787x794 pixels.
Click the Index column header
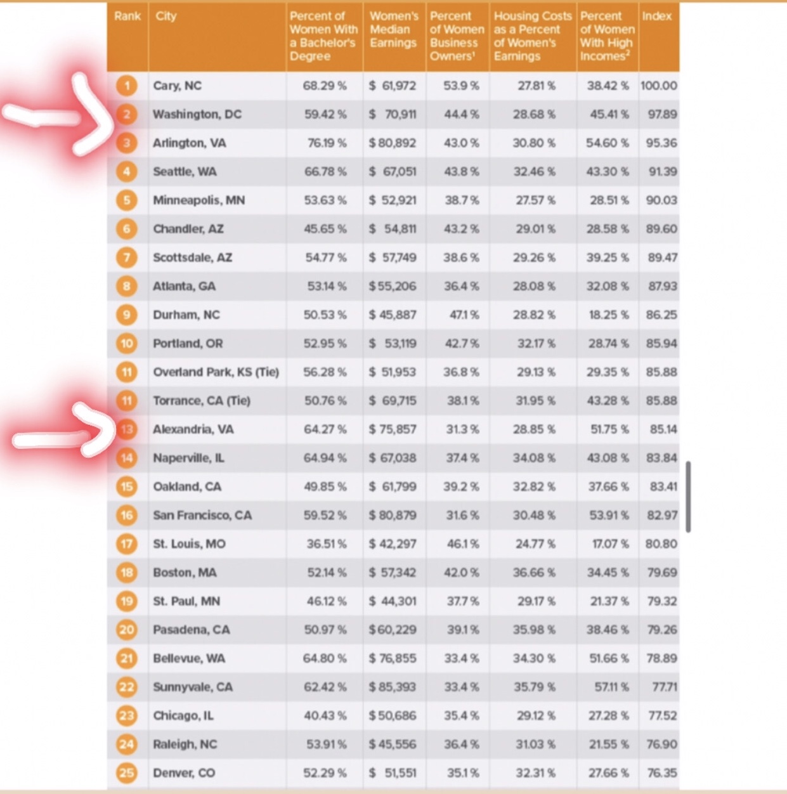pyautogui.click(x=656, y=16)
